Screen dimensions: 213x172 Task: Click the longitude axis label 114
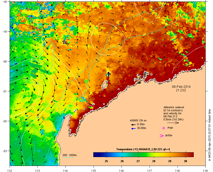pyautogui.click(x=65, y=171)
